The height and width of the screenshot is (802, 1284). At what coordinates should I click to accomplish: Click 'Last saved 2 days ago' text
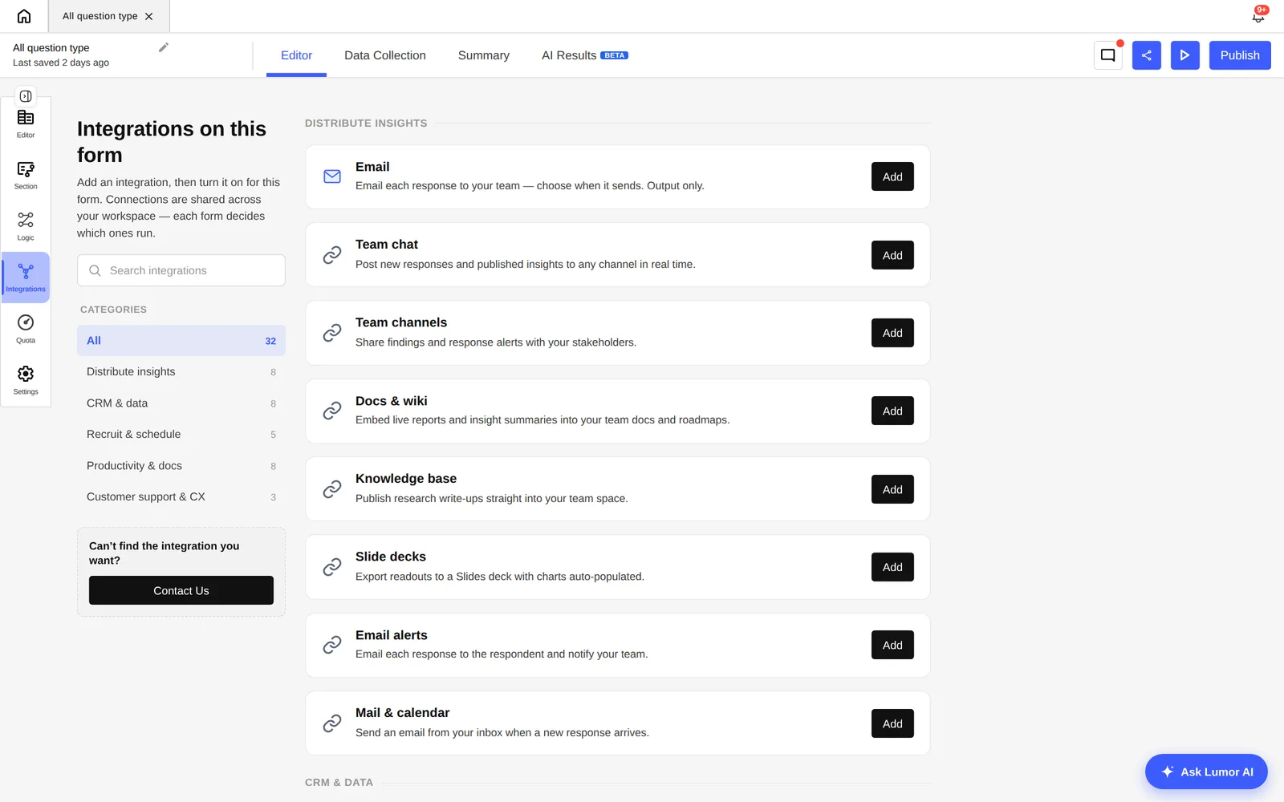pyautogui.click(x=61, y=63)
